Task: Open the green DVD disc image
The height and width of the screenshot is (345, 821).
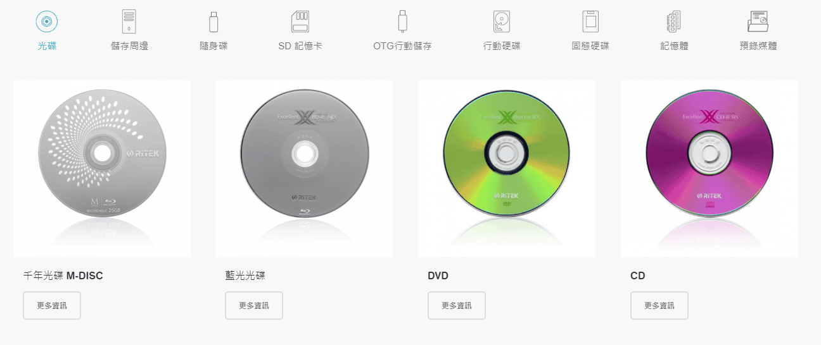Action: pyautogui.click(x=507, y=169)
